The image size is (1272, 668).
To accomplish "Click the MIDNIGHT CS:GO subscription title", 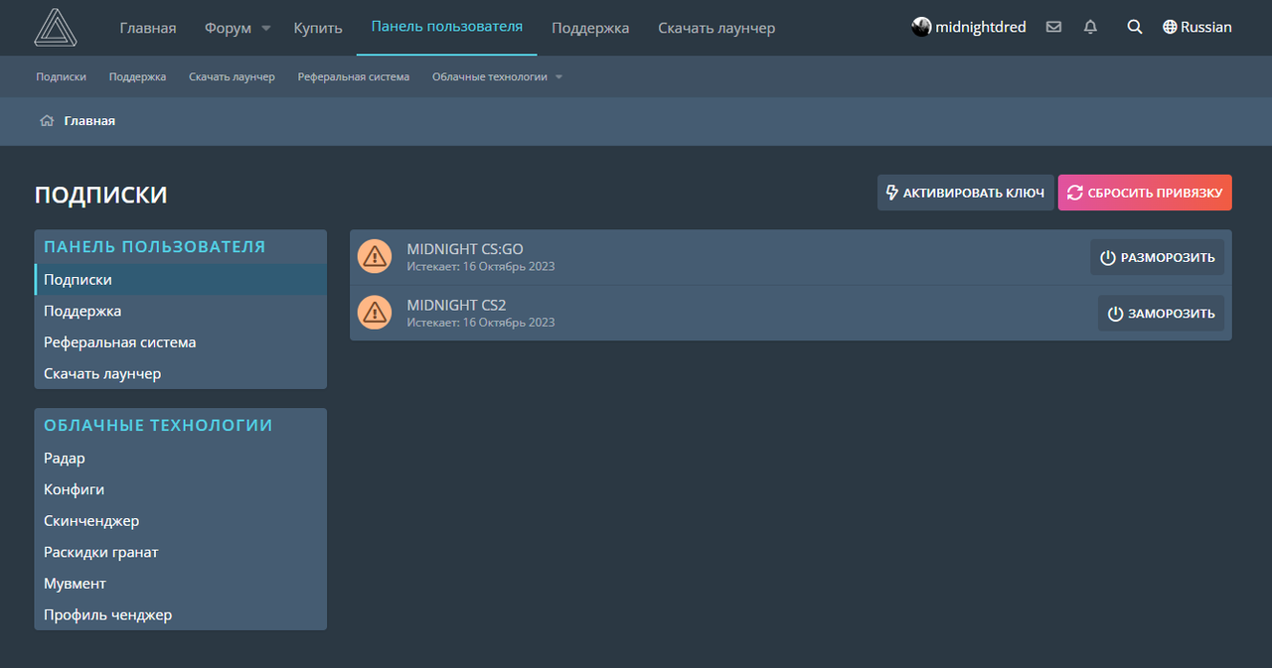I will [465, 249].
